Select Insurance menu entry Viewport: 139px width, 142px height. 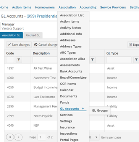pos(67,127)
